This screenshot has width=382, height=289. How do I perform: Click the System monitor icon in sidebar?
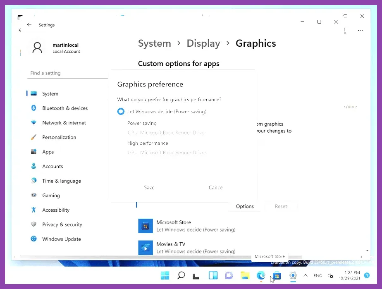(33, 93)
